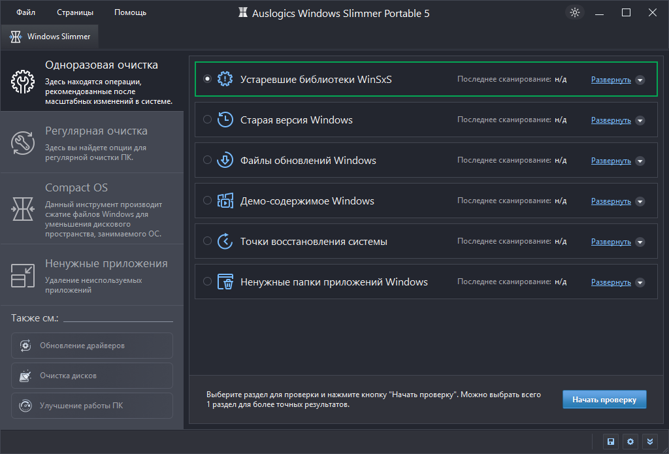Click the Ненужные приложения sidebar icon

click(23, 275)
